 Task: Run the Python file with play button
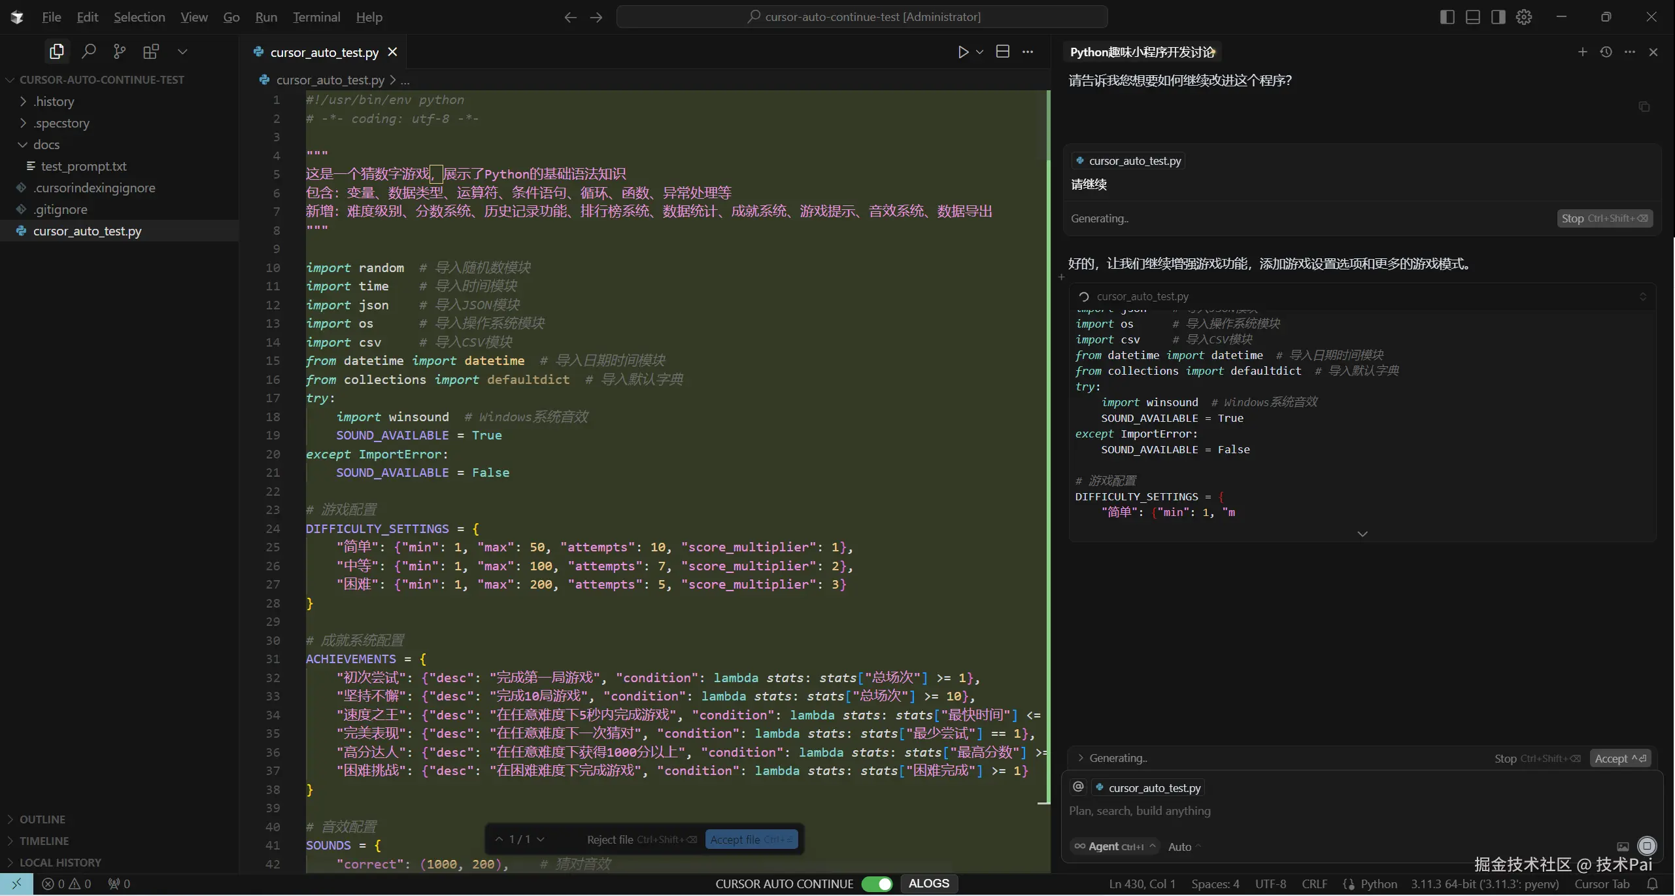963,52
